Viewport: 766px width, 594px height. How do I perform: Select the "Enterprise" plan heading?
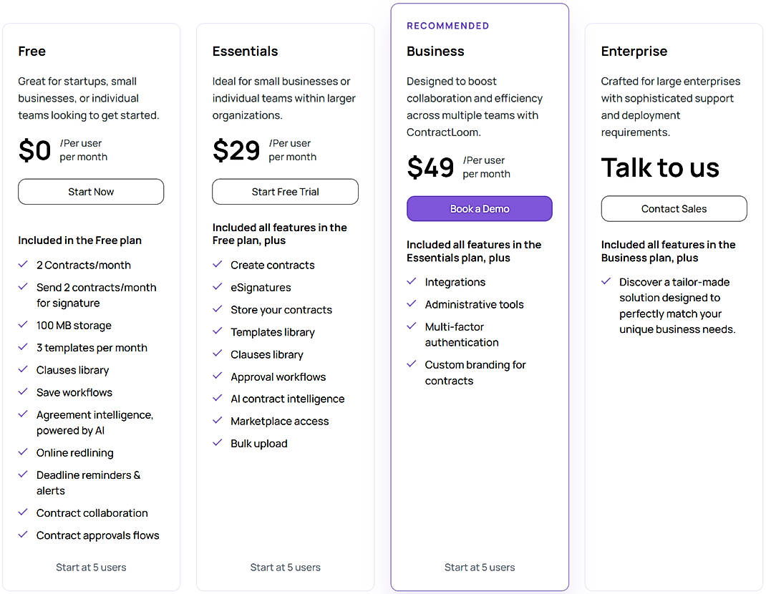point(634,51)
